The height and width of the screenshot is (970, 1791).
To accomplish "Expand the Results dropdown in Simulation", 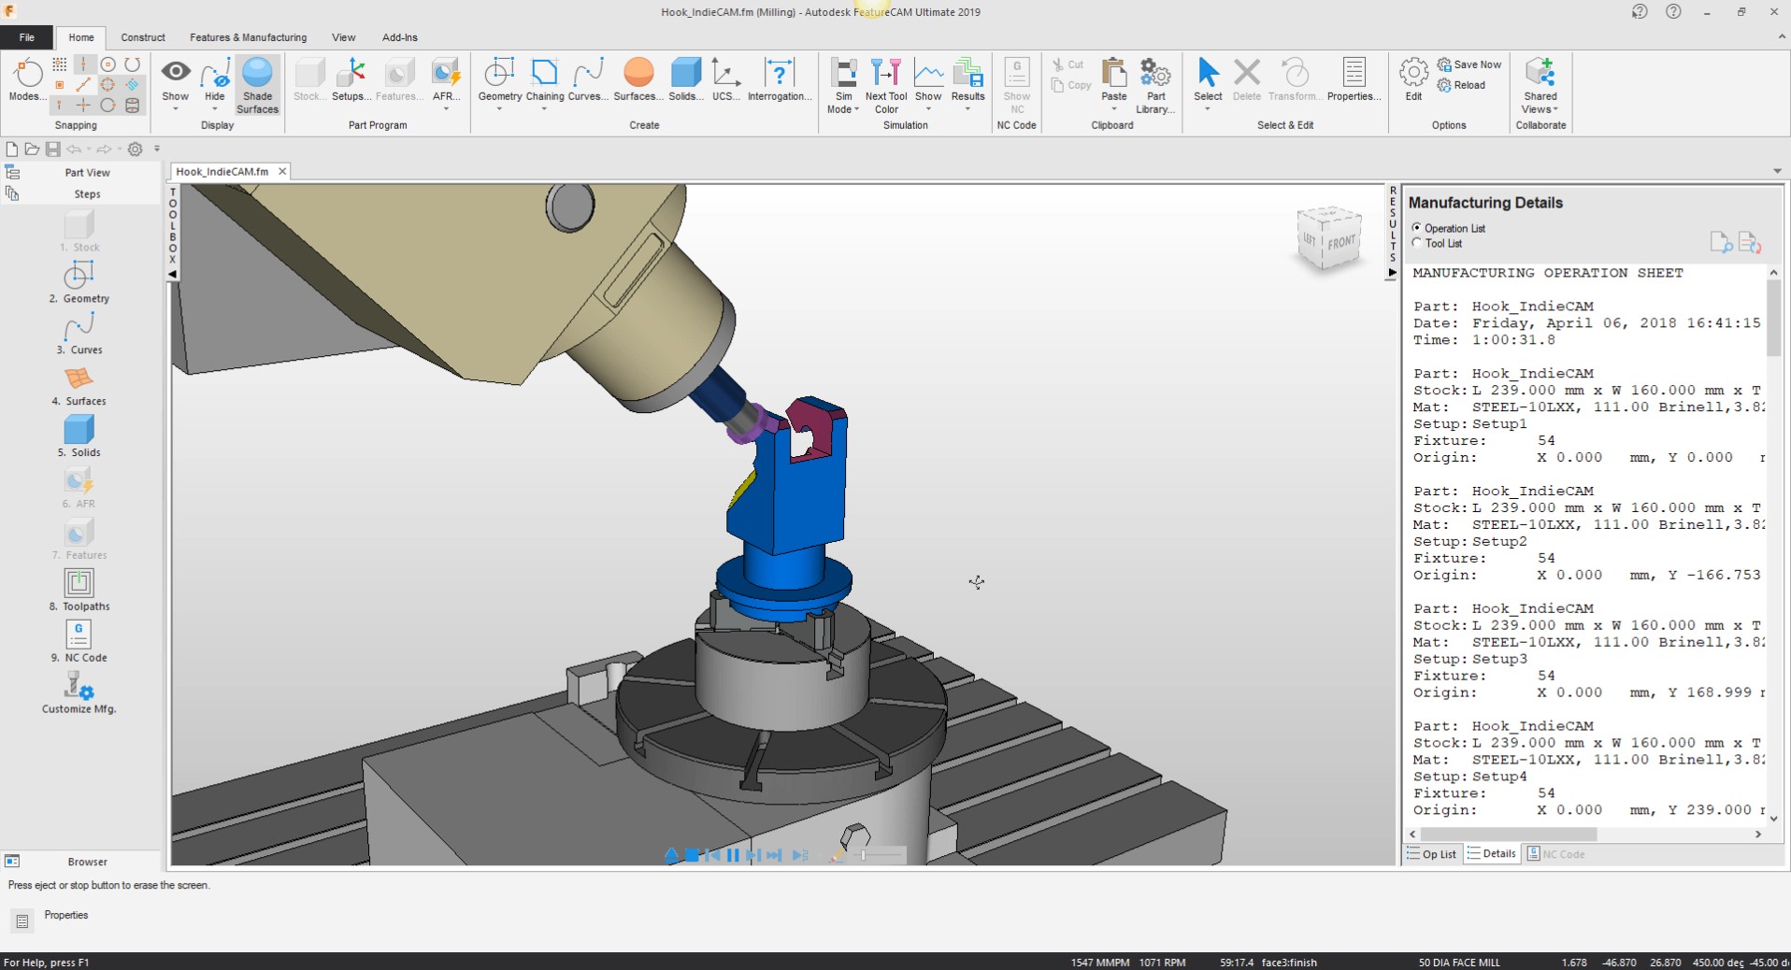I will [967, 109].
